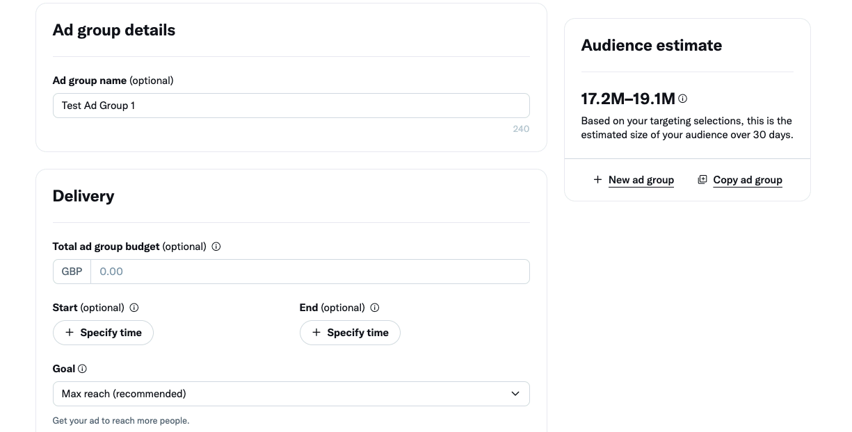Click Specify time button under Start
Viewport: 852px width, 432px height.
point(103,333)
